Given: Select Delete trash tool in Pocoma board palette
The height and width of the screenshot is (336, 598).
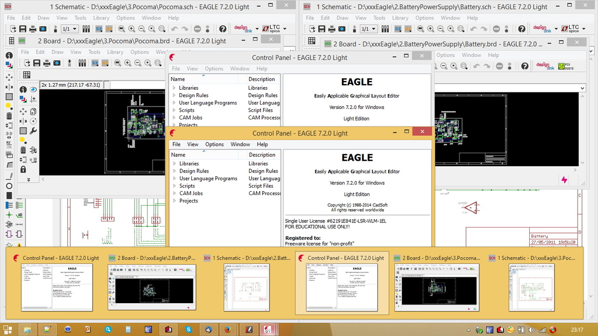Looking at the screenshot, I should pyautogui.click(x=23, y=150).
